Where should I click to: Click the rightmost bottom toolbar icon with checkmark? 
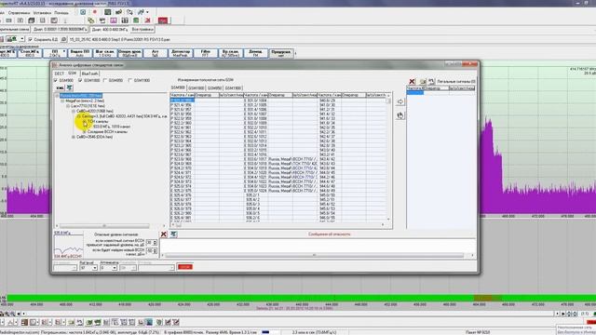click(x=176, y=322)
